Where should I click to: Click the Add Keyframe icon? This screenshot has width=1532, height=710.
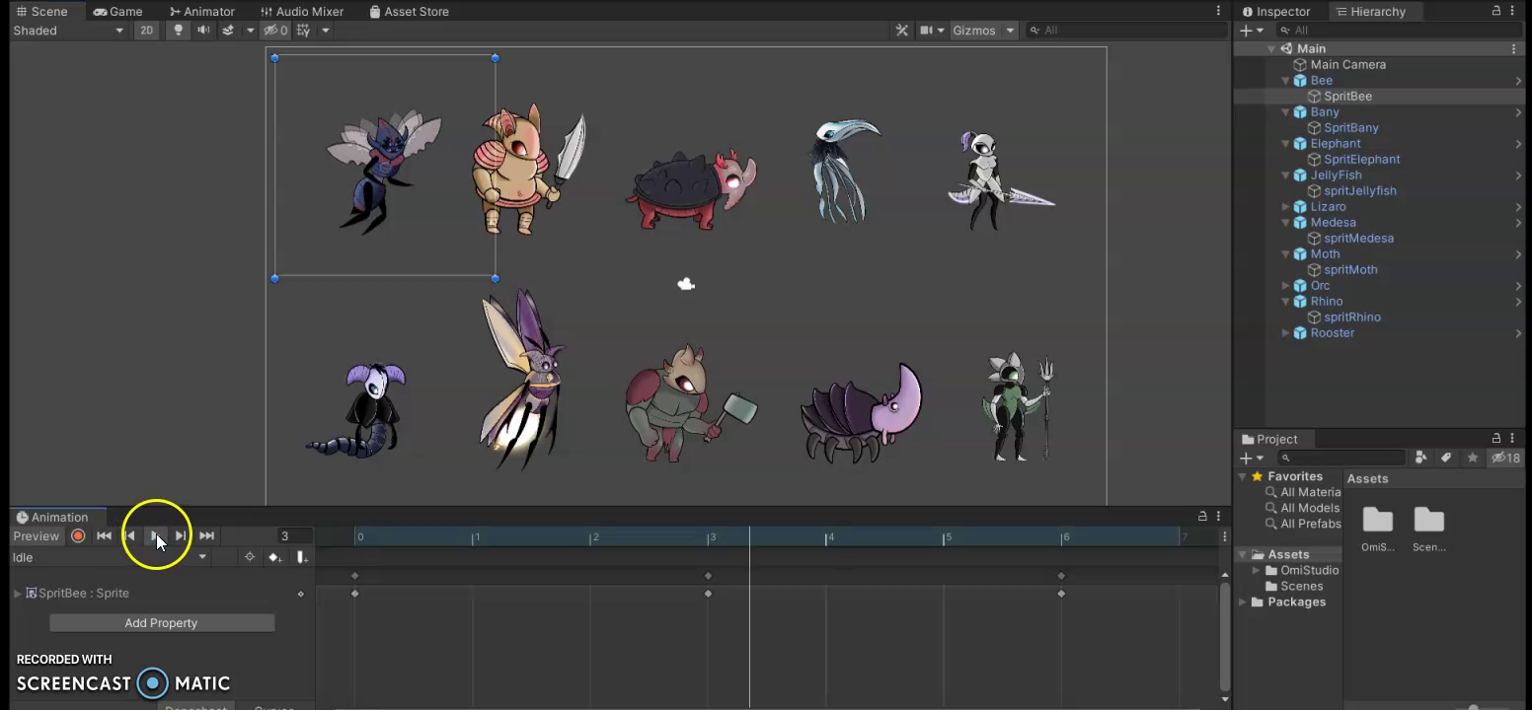tap(275, 557)
